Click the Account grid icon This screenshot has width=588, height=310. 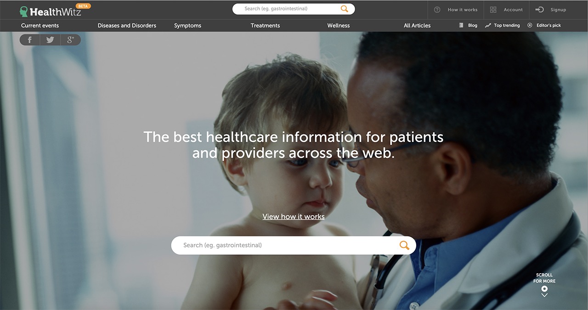(x=493, y=10)
